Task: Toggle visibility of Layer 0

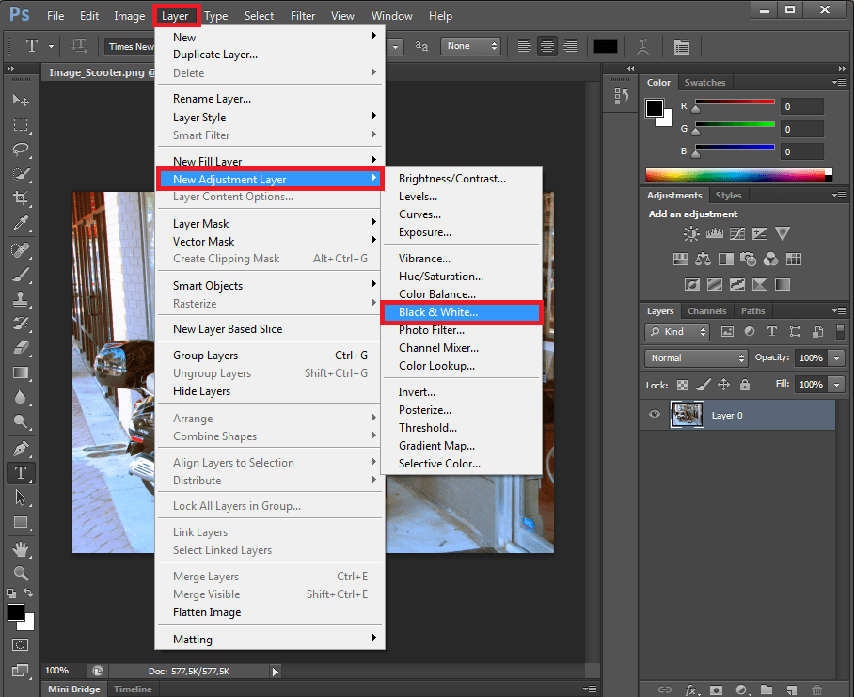Action: (654, 415)
